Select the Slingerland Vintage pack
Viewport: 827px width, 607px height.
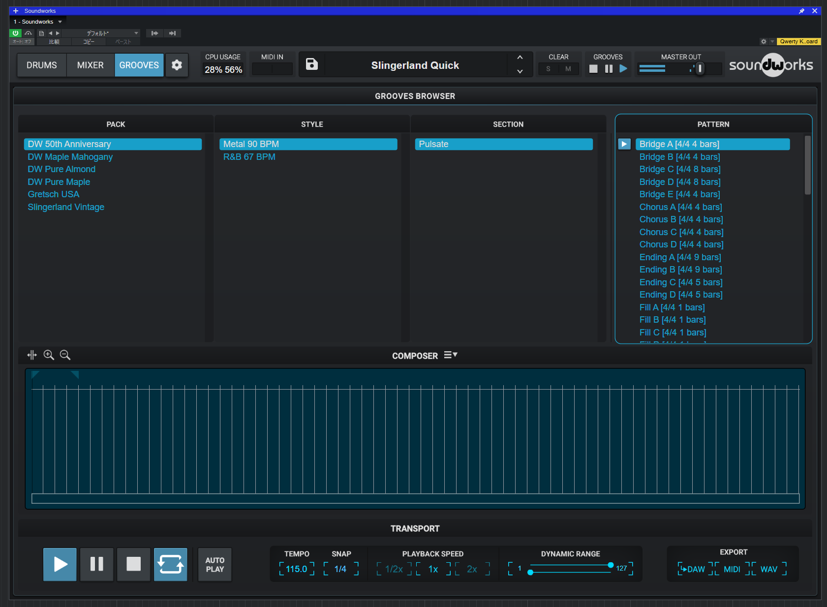click(66, 207)
